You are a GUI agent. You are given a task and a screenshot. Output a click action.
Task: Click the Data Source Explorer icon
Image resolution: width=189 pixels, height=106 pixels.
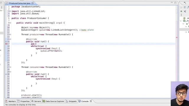[44, 101]
